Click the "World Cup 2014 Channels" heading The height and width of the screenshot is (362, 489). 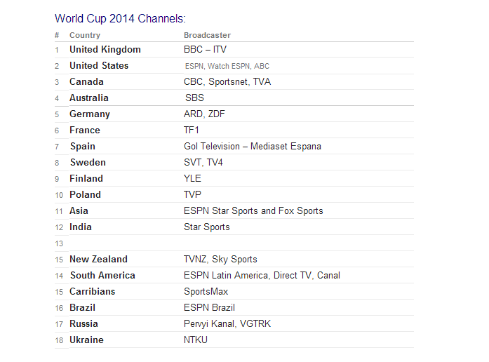click(x=120, y=18)
